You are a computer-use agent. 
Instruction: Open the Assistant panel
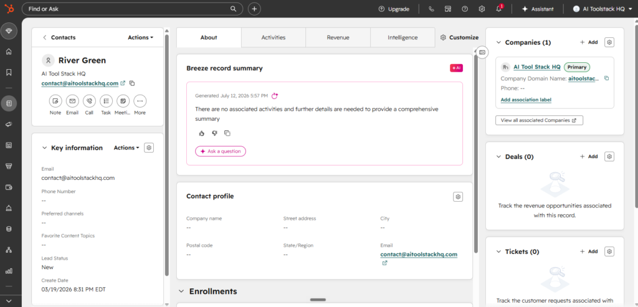pos(538,9)
